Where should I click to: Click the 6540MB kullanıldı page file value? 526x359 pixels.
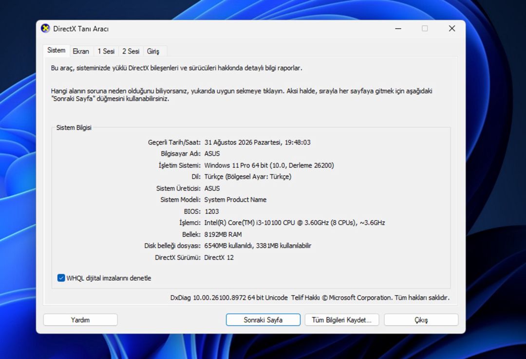click(x=258, y=246)
